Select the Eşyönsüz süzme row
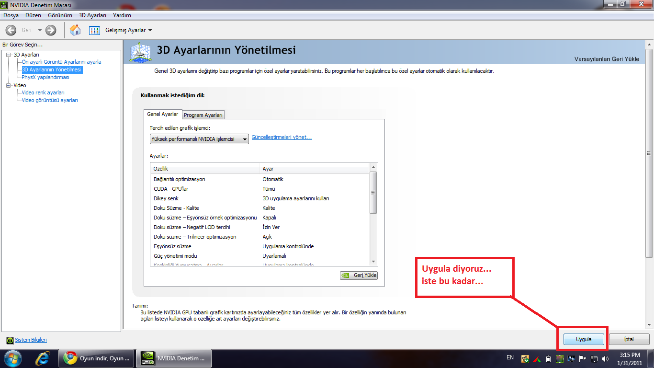Image resolution: width=654 pixels, height=368 pixels. pyautogui.click(x=260, y=246)
